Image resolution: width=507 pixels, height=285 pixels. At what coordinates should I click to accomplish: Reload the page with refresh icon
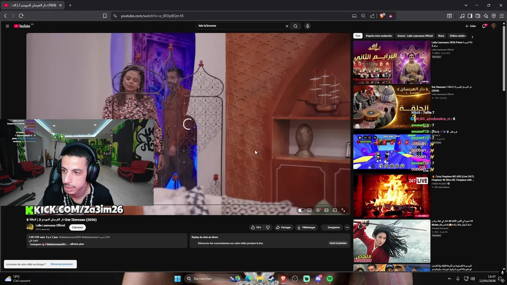click(x=21, y=16)
